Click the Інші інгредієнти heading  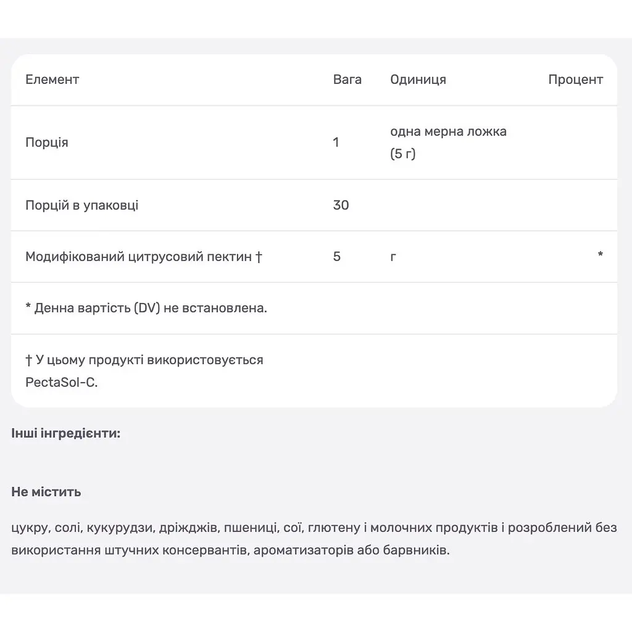click(x=65, y=433)
